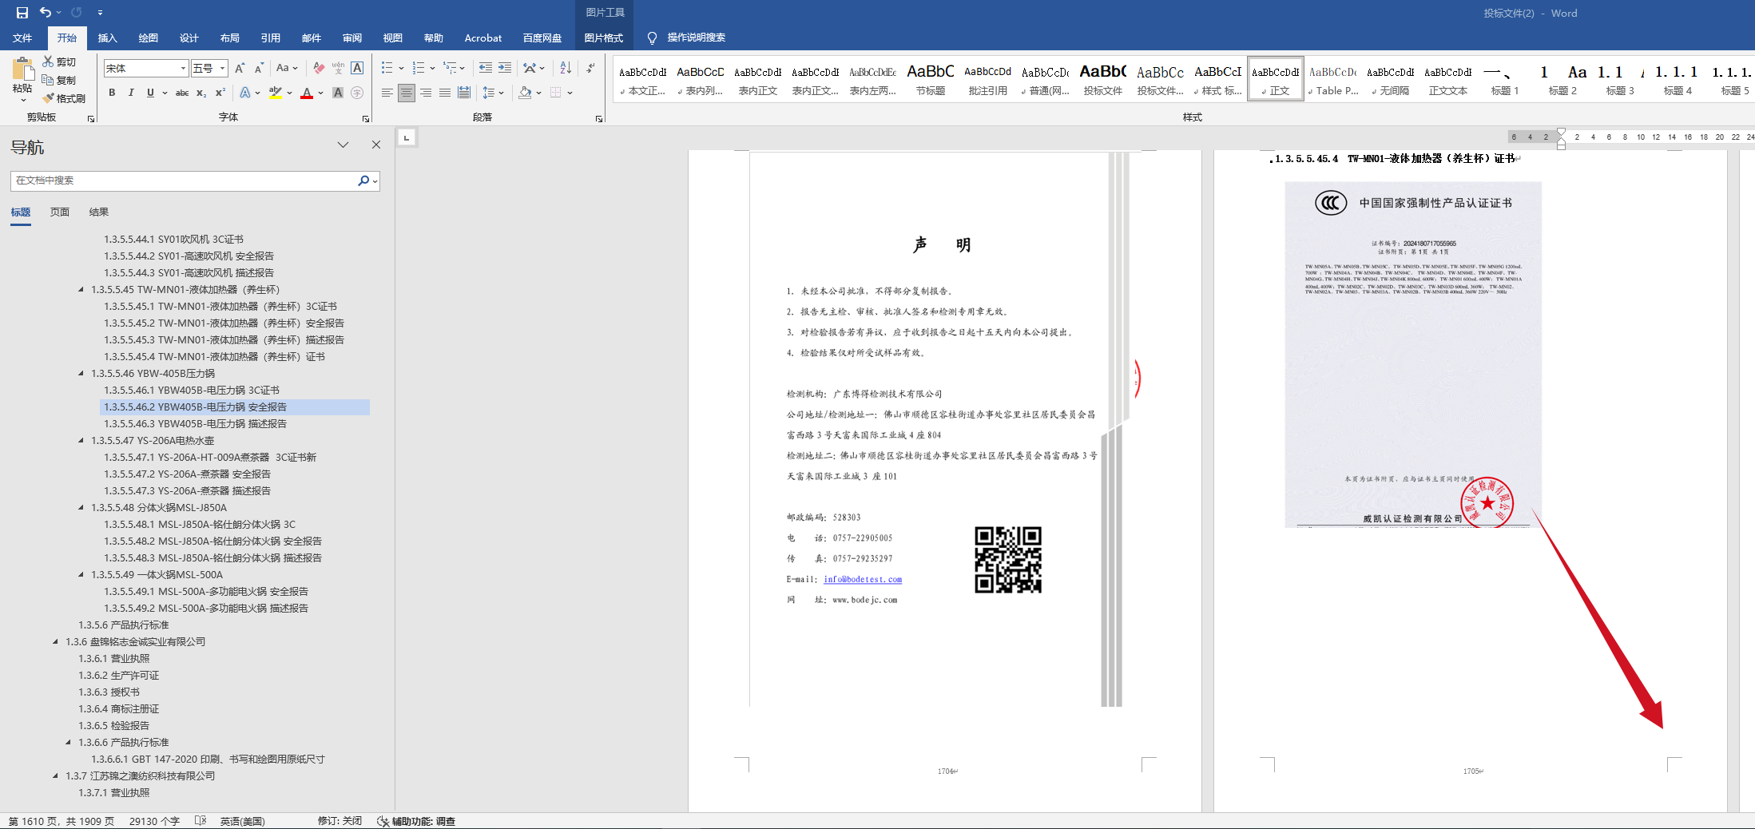Apply the red font color swatch

pyautogui.click(x=307, y=93)
